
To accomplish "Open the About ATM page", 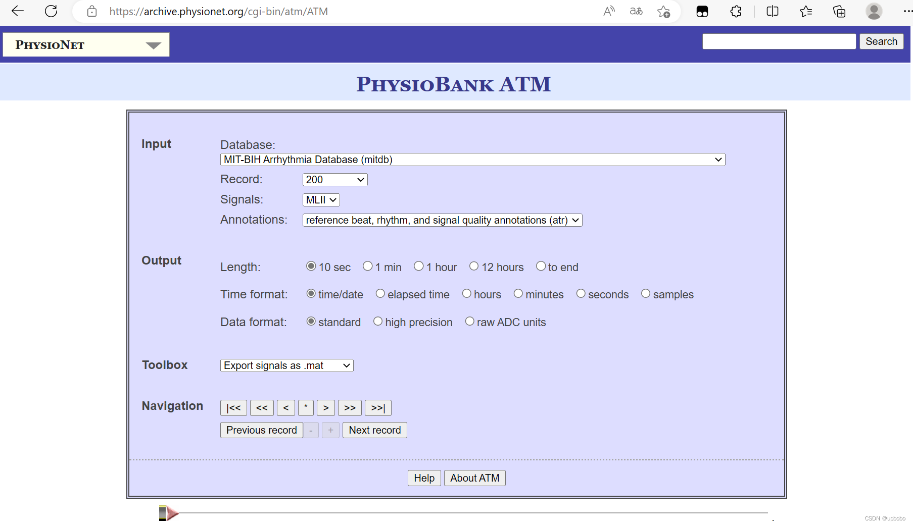I will [x=474, y=478].
